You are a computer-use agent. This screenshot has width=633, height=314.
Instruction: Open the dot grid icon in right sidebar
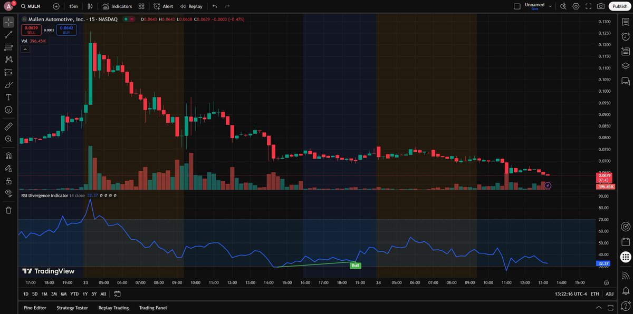(626, 257)
